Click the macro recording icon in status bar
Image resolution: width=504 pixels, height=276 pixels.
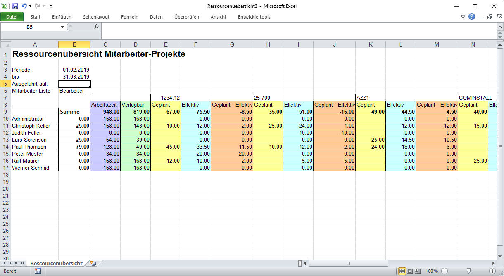pos(38,271)
